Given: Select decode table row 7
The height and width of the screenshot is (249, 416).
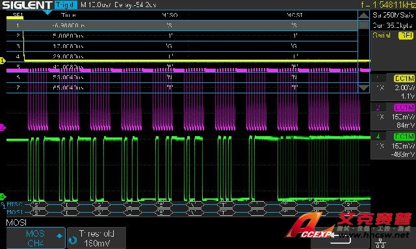Looking at the screenshot, I should click(182, 88).
